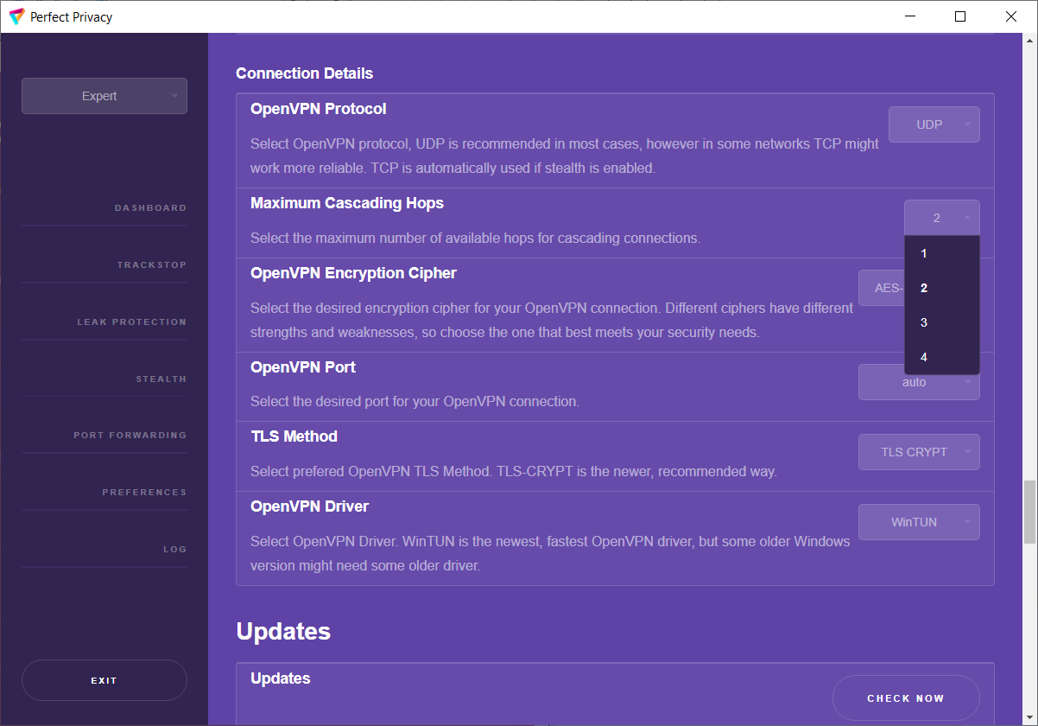This screenshot has width=1038, height=726.
Task: Open the TLS Method TLS CRYPT dropdown
Action: (919, 452)
